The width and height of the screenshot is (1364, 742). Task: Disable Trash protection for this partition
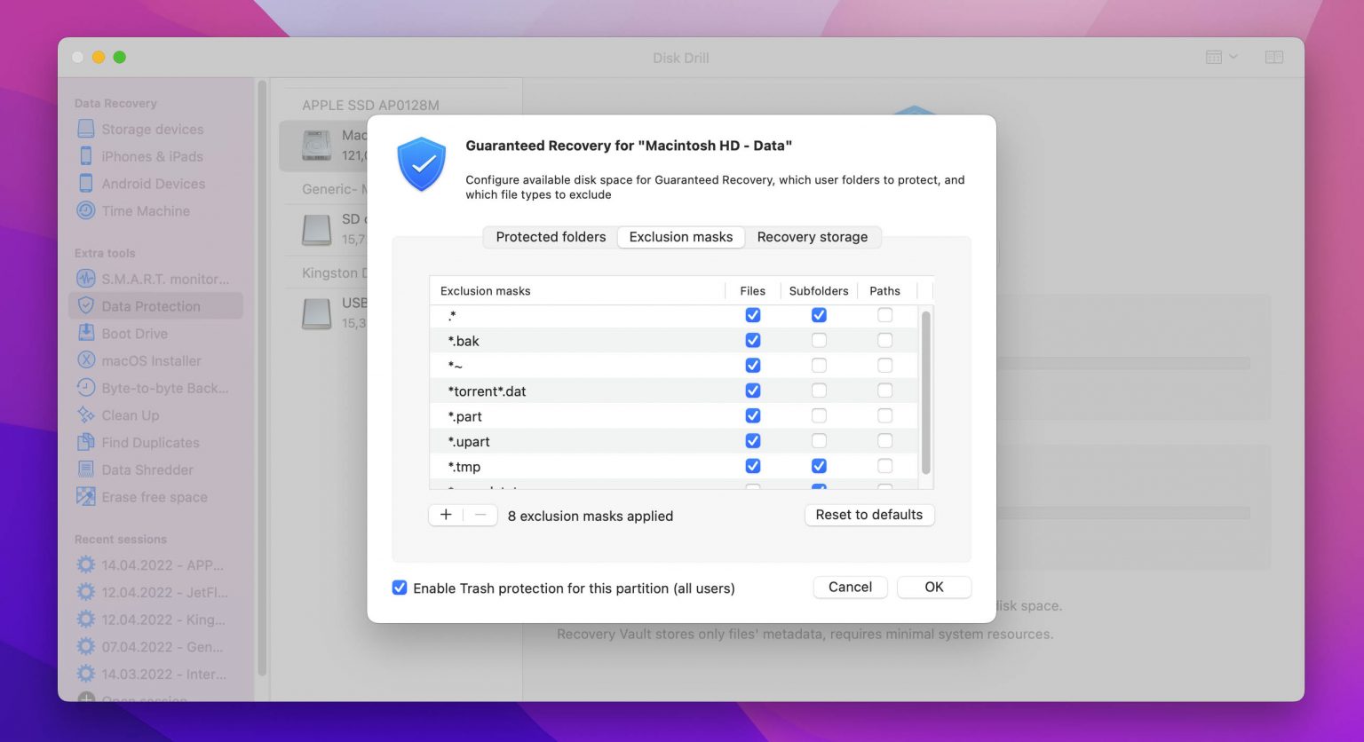[x=400, y=588]
